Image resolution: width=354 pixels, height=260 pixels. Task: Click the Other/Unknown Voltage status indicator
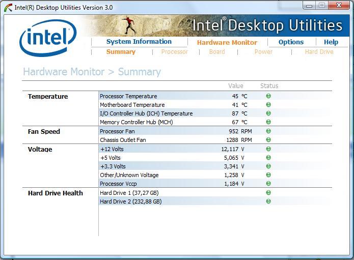point(268,175)
